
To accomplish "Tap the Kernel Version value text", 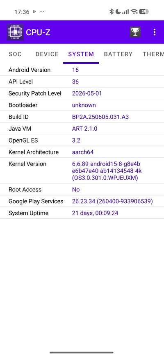I will pyautogui.click(x=107, y=171).
